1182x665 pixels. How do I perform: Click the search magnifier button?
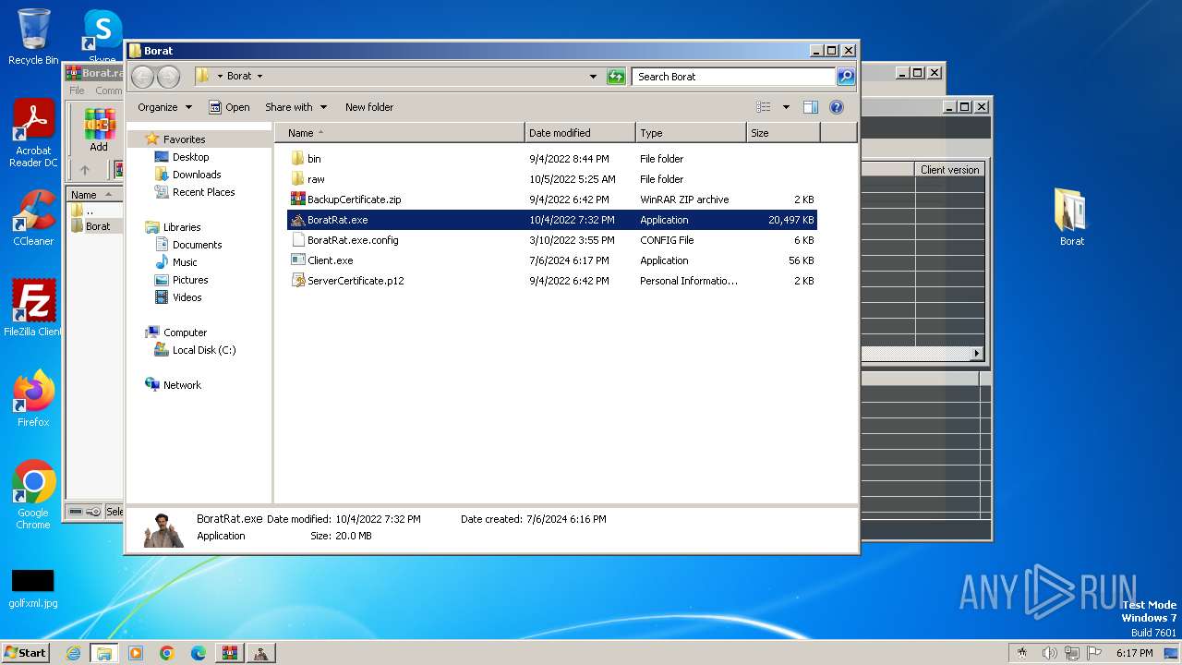pos(846,77)
